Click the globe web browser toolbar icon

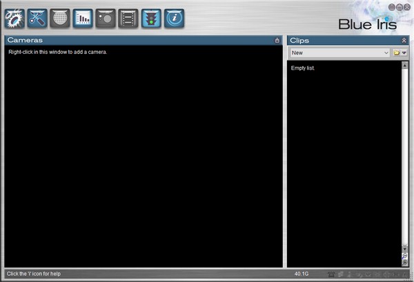(60, 18)
